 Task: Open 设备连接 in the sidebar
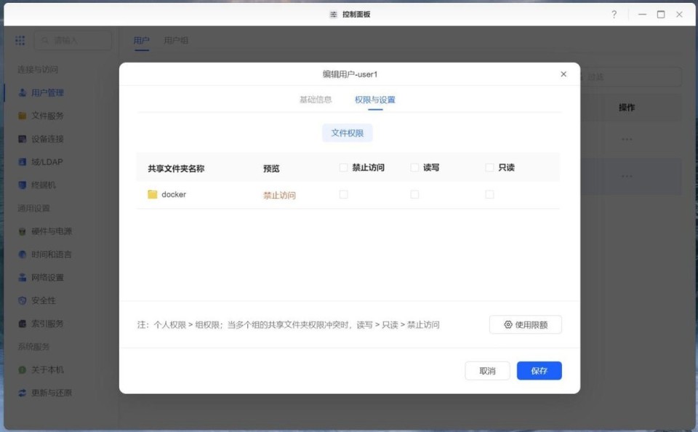[41, 139]
